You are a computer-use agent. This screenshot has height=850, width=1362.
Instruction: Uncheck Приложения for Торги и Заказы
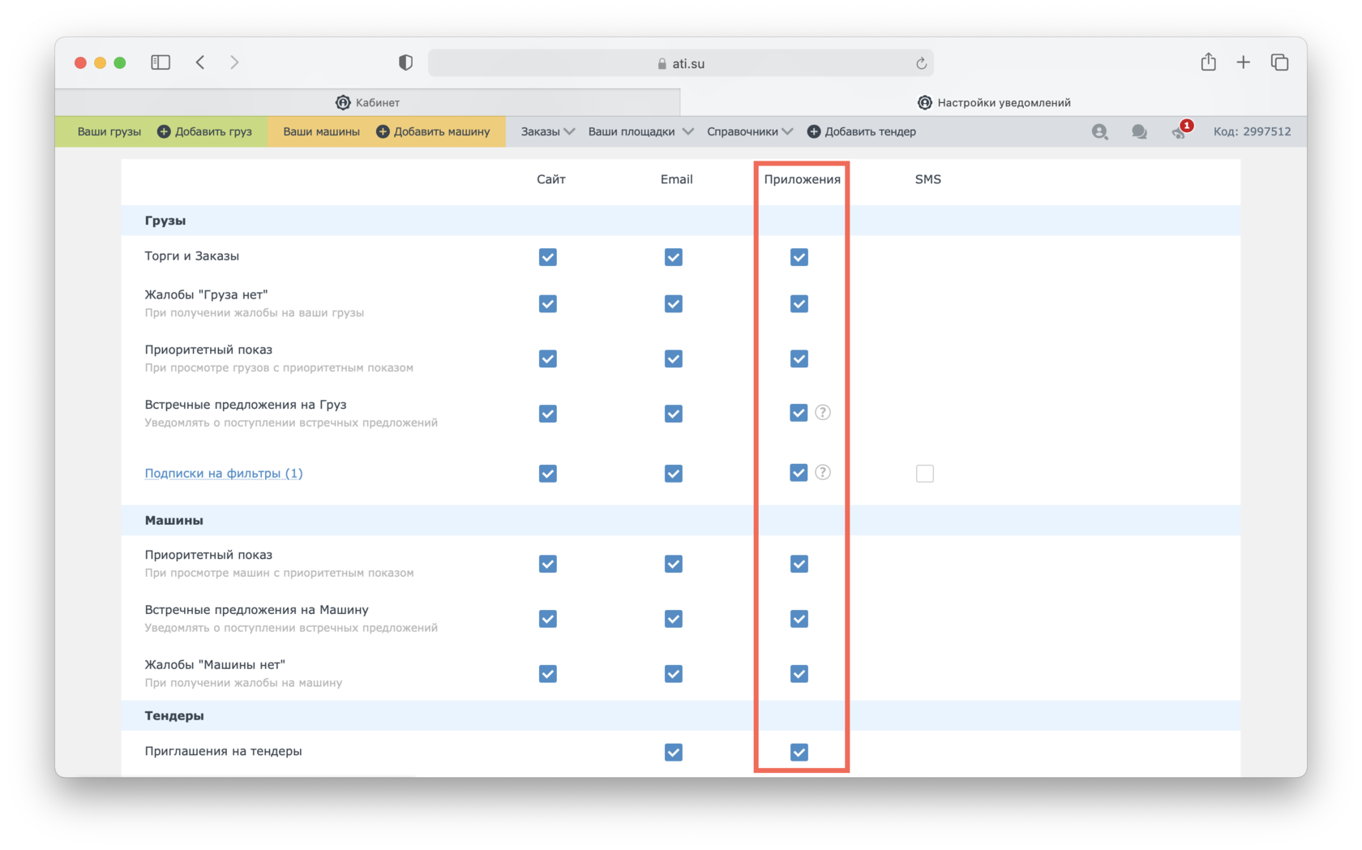pos(799,257)
